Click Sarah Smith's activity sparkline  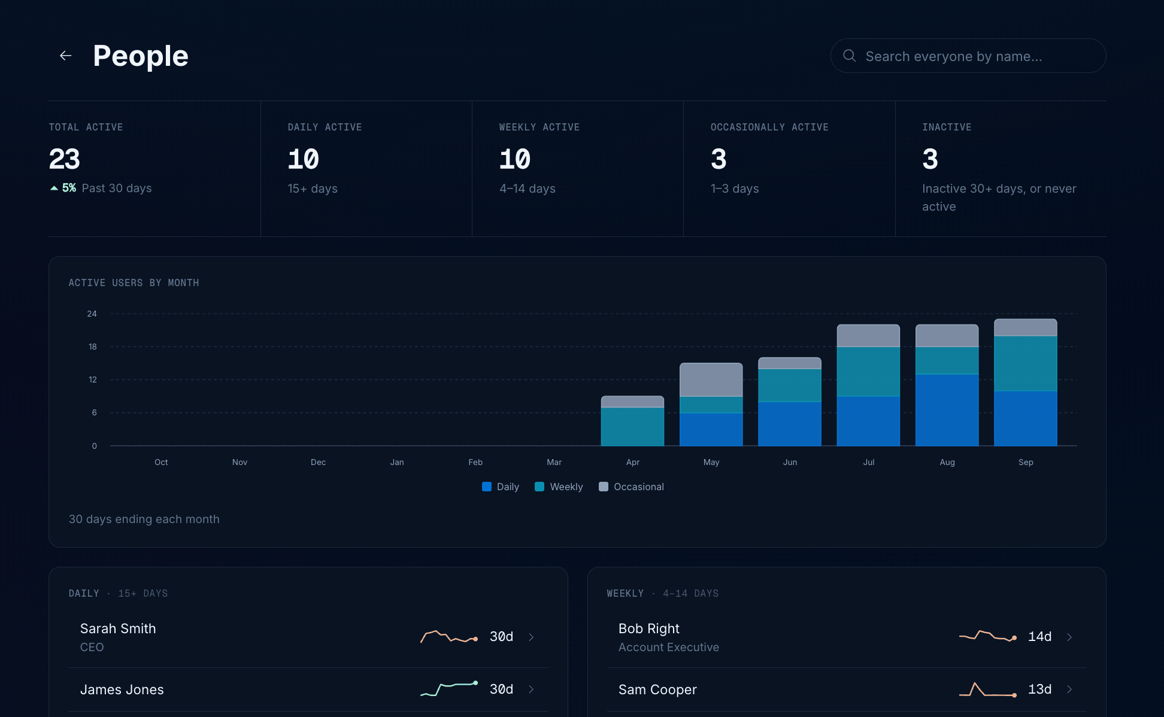pyautogui.click(x=449, y=636)
